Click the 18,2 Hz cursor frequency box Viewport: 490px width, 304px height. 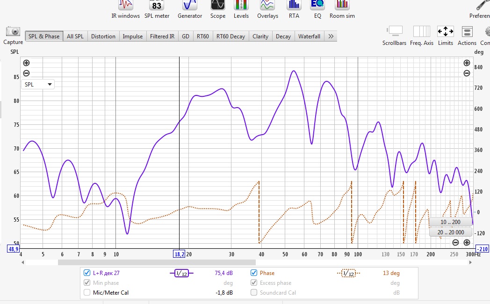(179, 254)
